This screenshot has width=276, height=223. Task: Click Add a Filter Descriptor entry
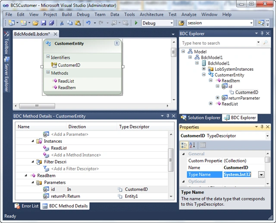point(75,169)
